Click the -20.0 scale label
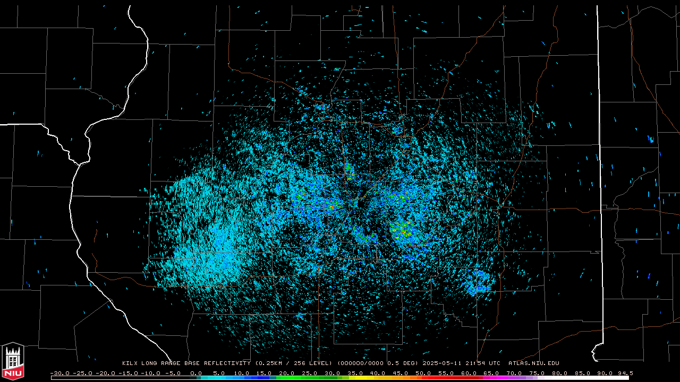The width and height of the screenshot is (680, 382). click(x=106, y=373)
